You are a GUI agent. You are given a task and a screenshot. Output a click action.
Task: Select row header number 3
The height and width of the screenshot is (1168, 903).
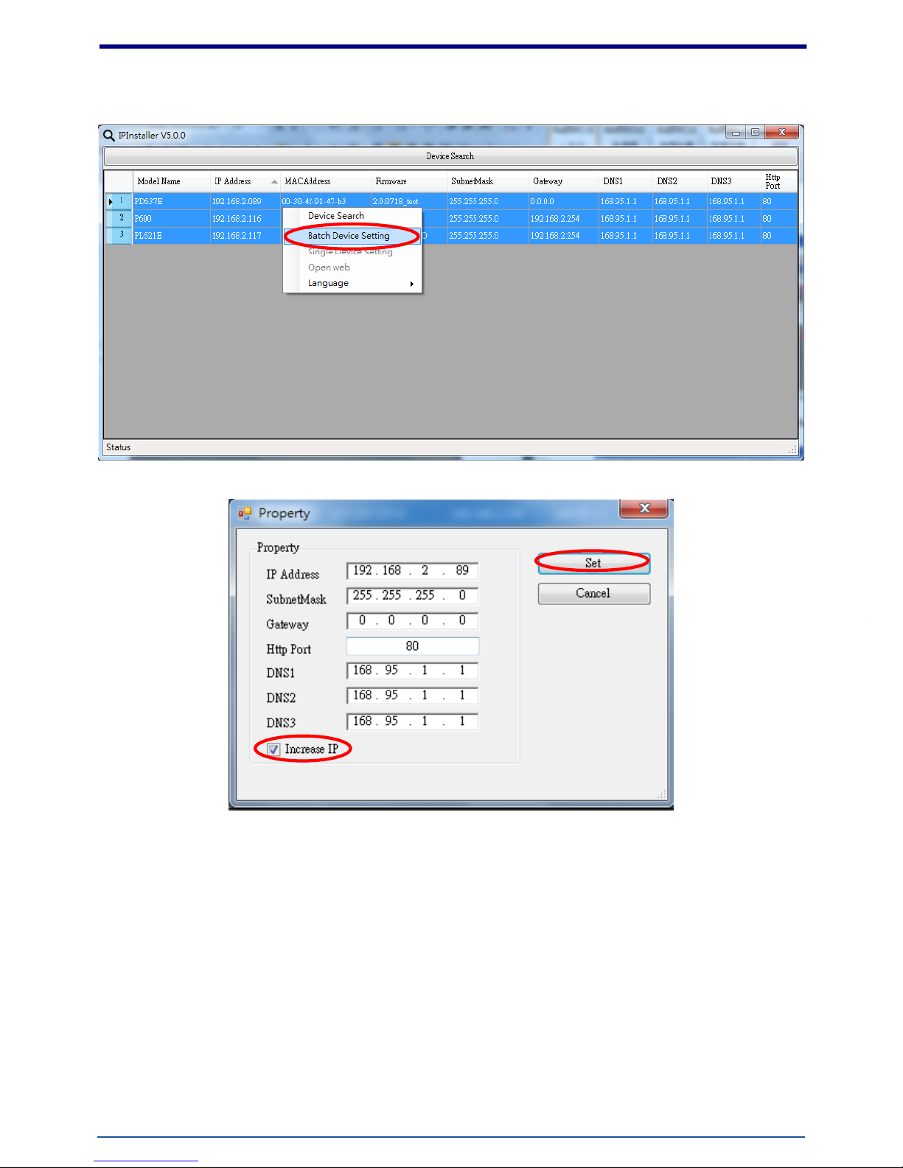(118, 235)
